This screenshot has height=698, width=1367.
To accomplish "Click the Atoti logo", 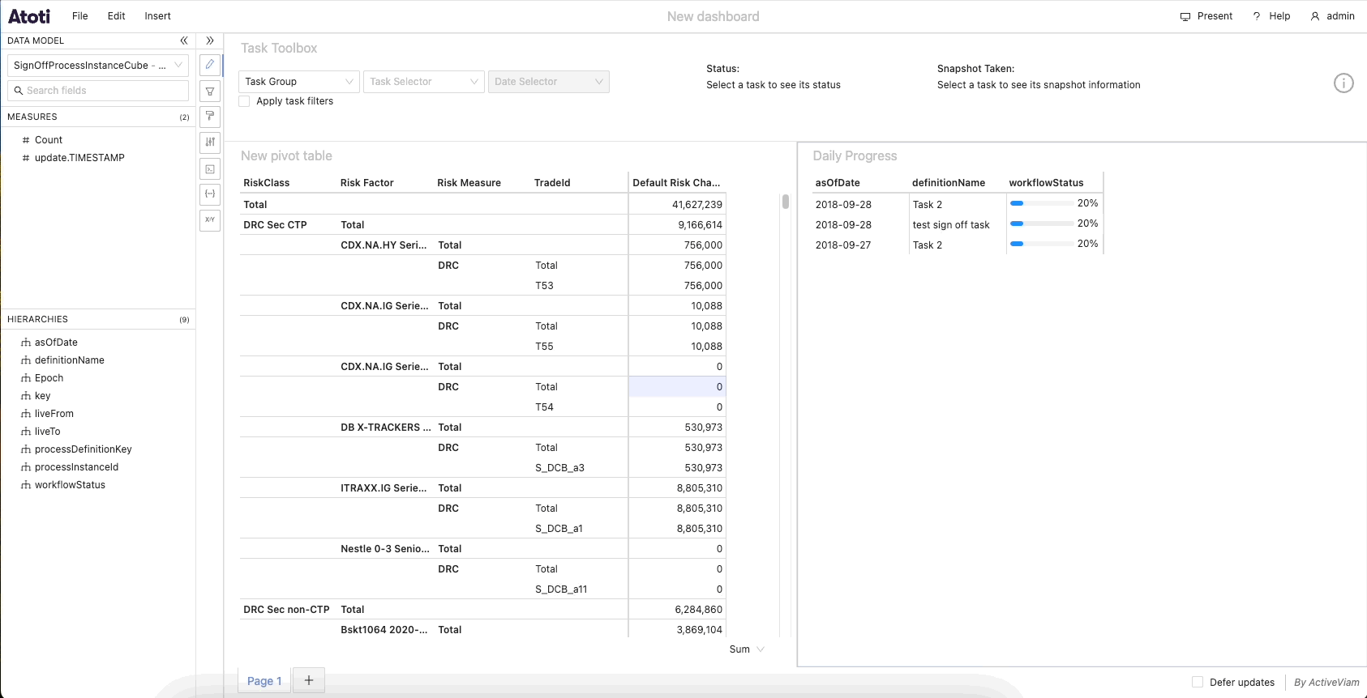I will pyautogui.click(x=29, y=16).
